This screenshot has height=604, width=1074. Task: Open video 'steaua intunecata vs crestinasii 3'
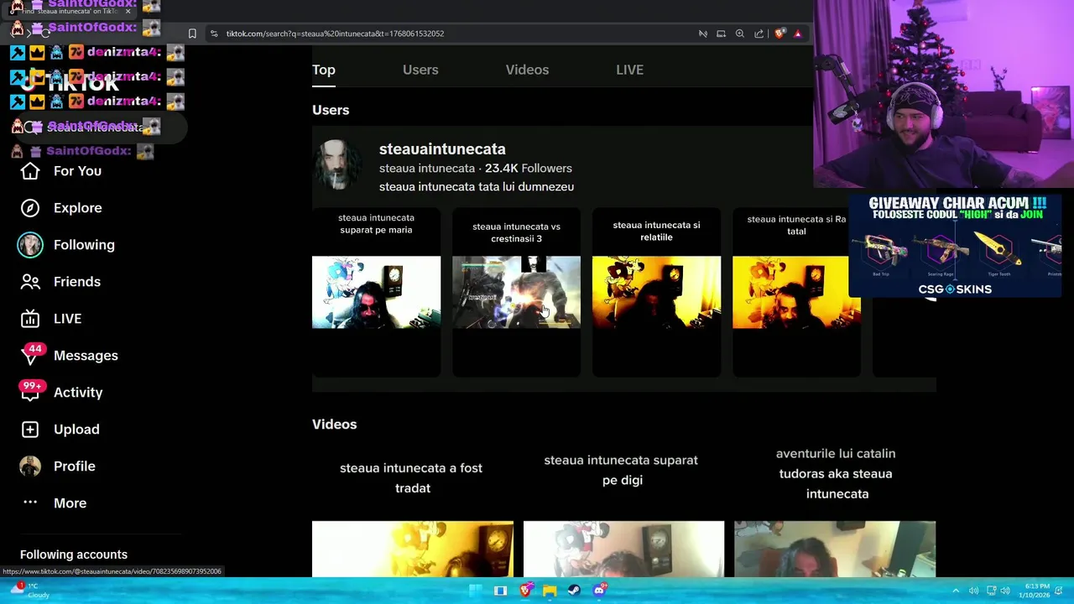tap(516, 292)
